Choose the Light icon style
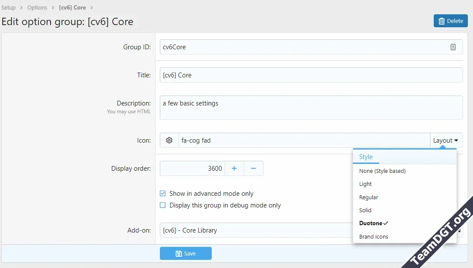This screenshot has width=473, height=268. (365, 184)
